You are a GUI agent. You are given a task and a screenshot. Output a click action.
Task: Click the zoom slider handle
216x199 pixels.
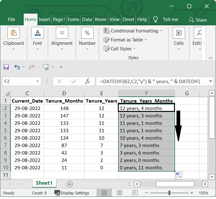click(x=169, y=193)
